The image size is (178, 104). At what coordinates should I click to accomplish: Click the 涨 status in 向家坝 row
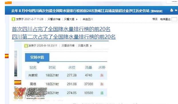click(x=102, y=75)
